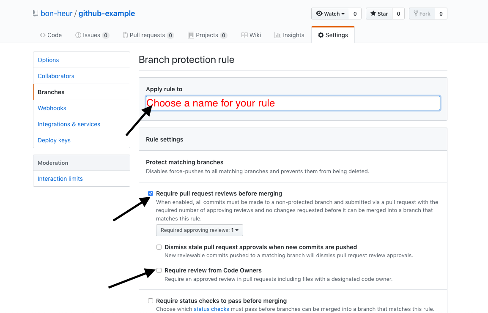Click the Star icon to star repository
The width and height of the screenshot is (488, 313).
373,14
